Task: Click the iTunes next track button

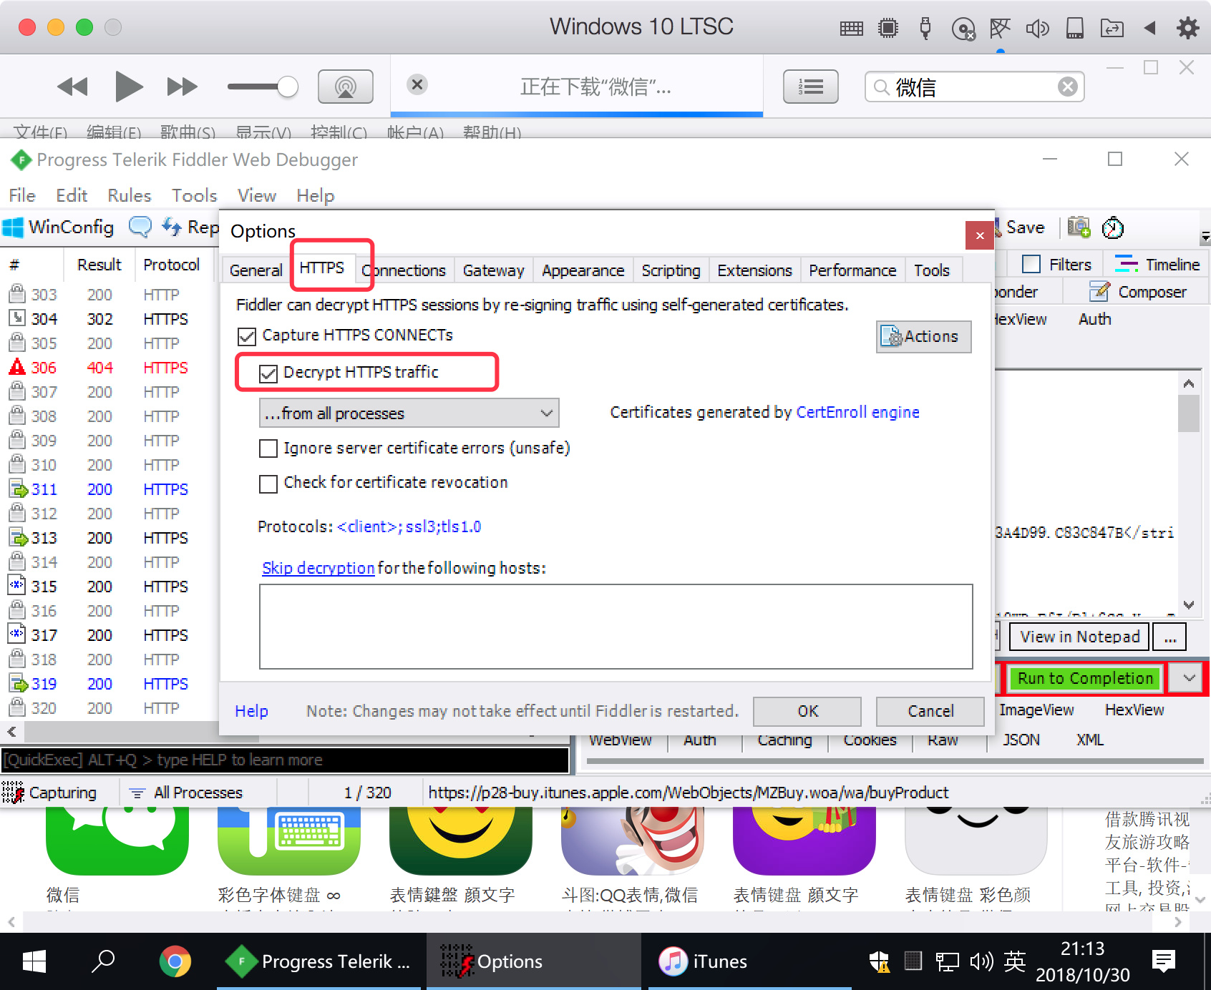Action: click(x=182, y=87)
